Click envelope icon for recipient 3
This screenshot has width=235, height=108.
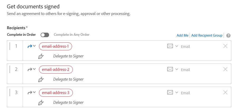170,92
